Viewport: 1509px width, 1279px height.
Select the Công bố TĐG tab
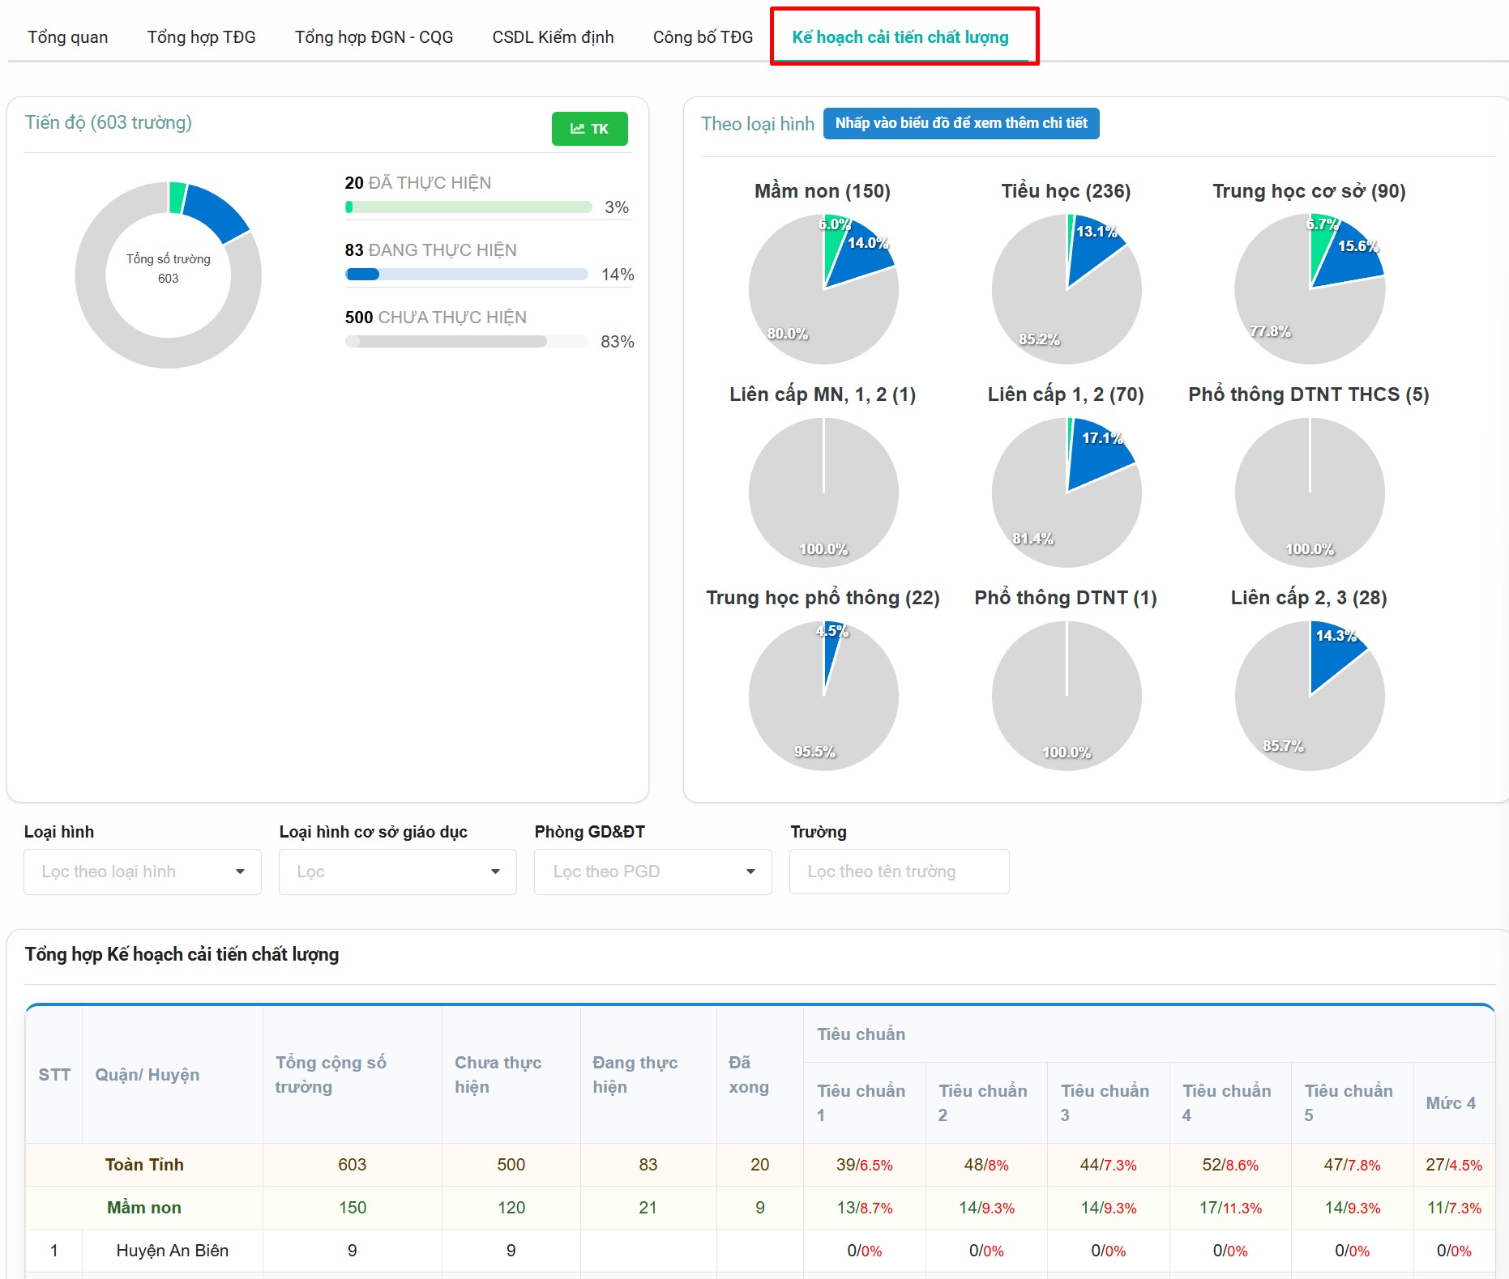pos(703,37)
